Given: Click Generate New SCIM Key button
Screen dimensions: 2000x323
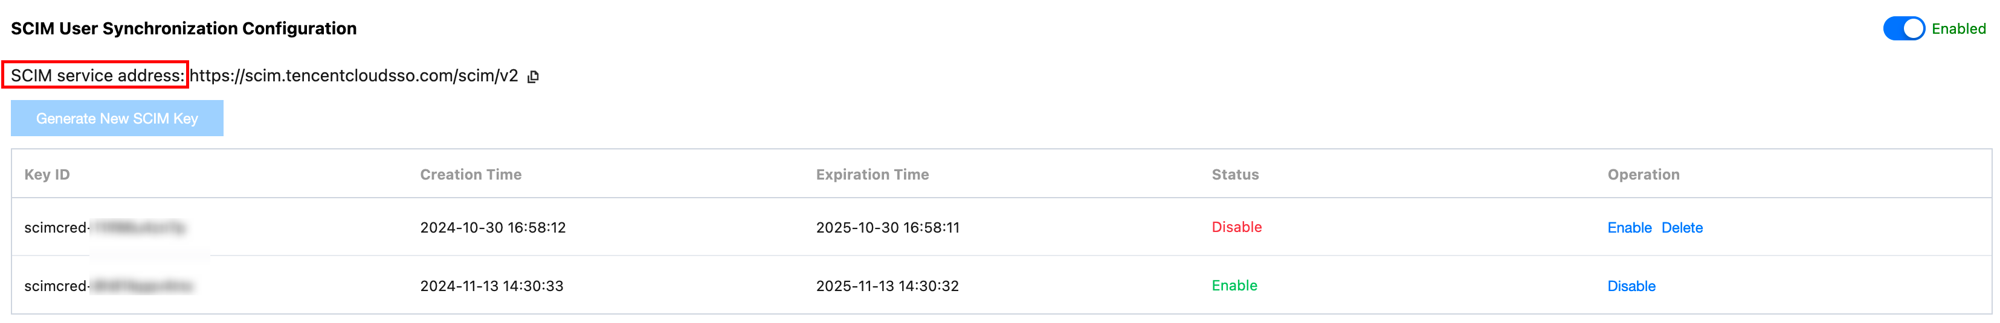Looking at the screenshot, I should 117,119.
